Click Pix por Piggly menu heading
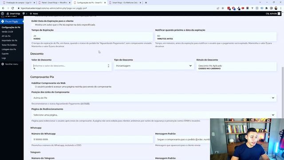 click(12, 21)
